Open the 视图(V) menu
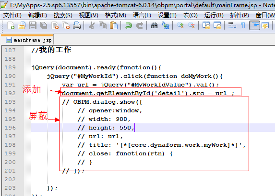275x196 pixels. [89, 15]
